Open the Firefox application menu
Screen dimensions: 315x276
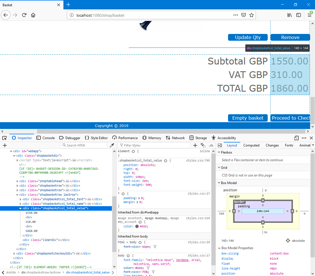coord(310,15)
